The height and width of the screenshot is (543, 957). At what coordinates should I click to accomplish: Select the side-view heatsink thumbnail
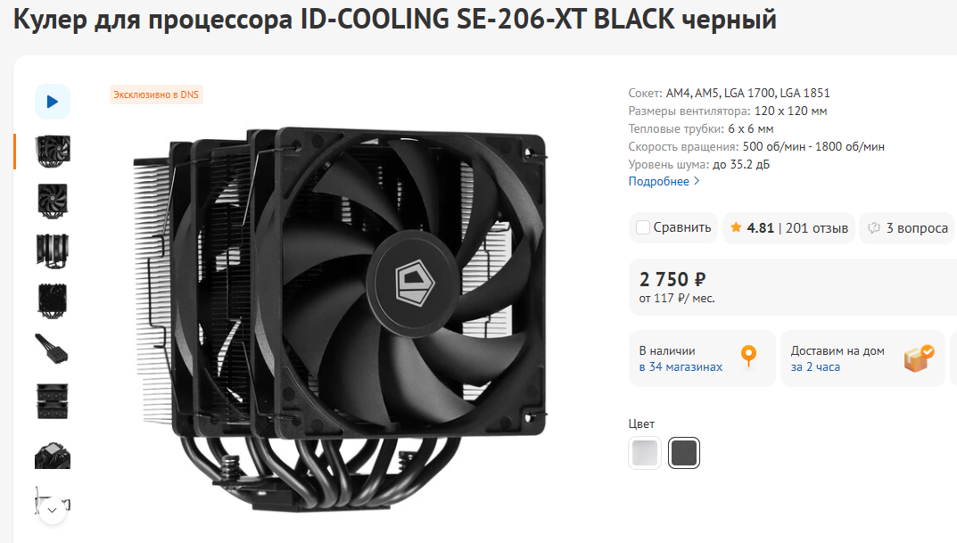click(x=53, y=251)
